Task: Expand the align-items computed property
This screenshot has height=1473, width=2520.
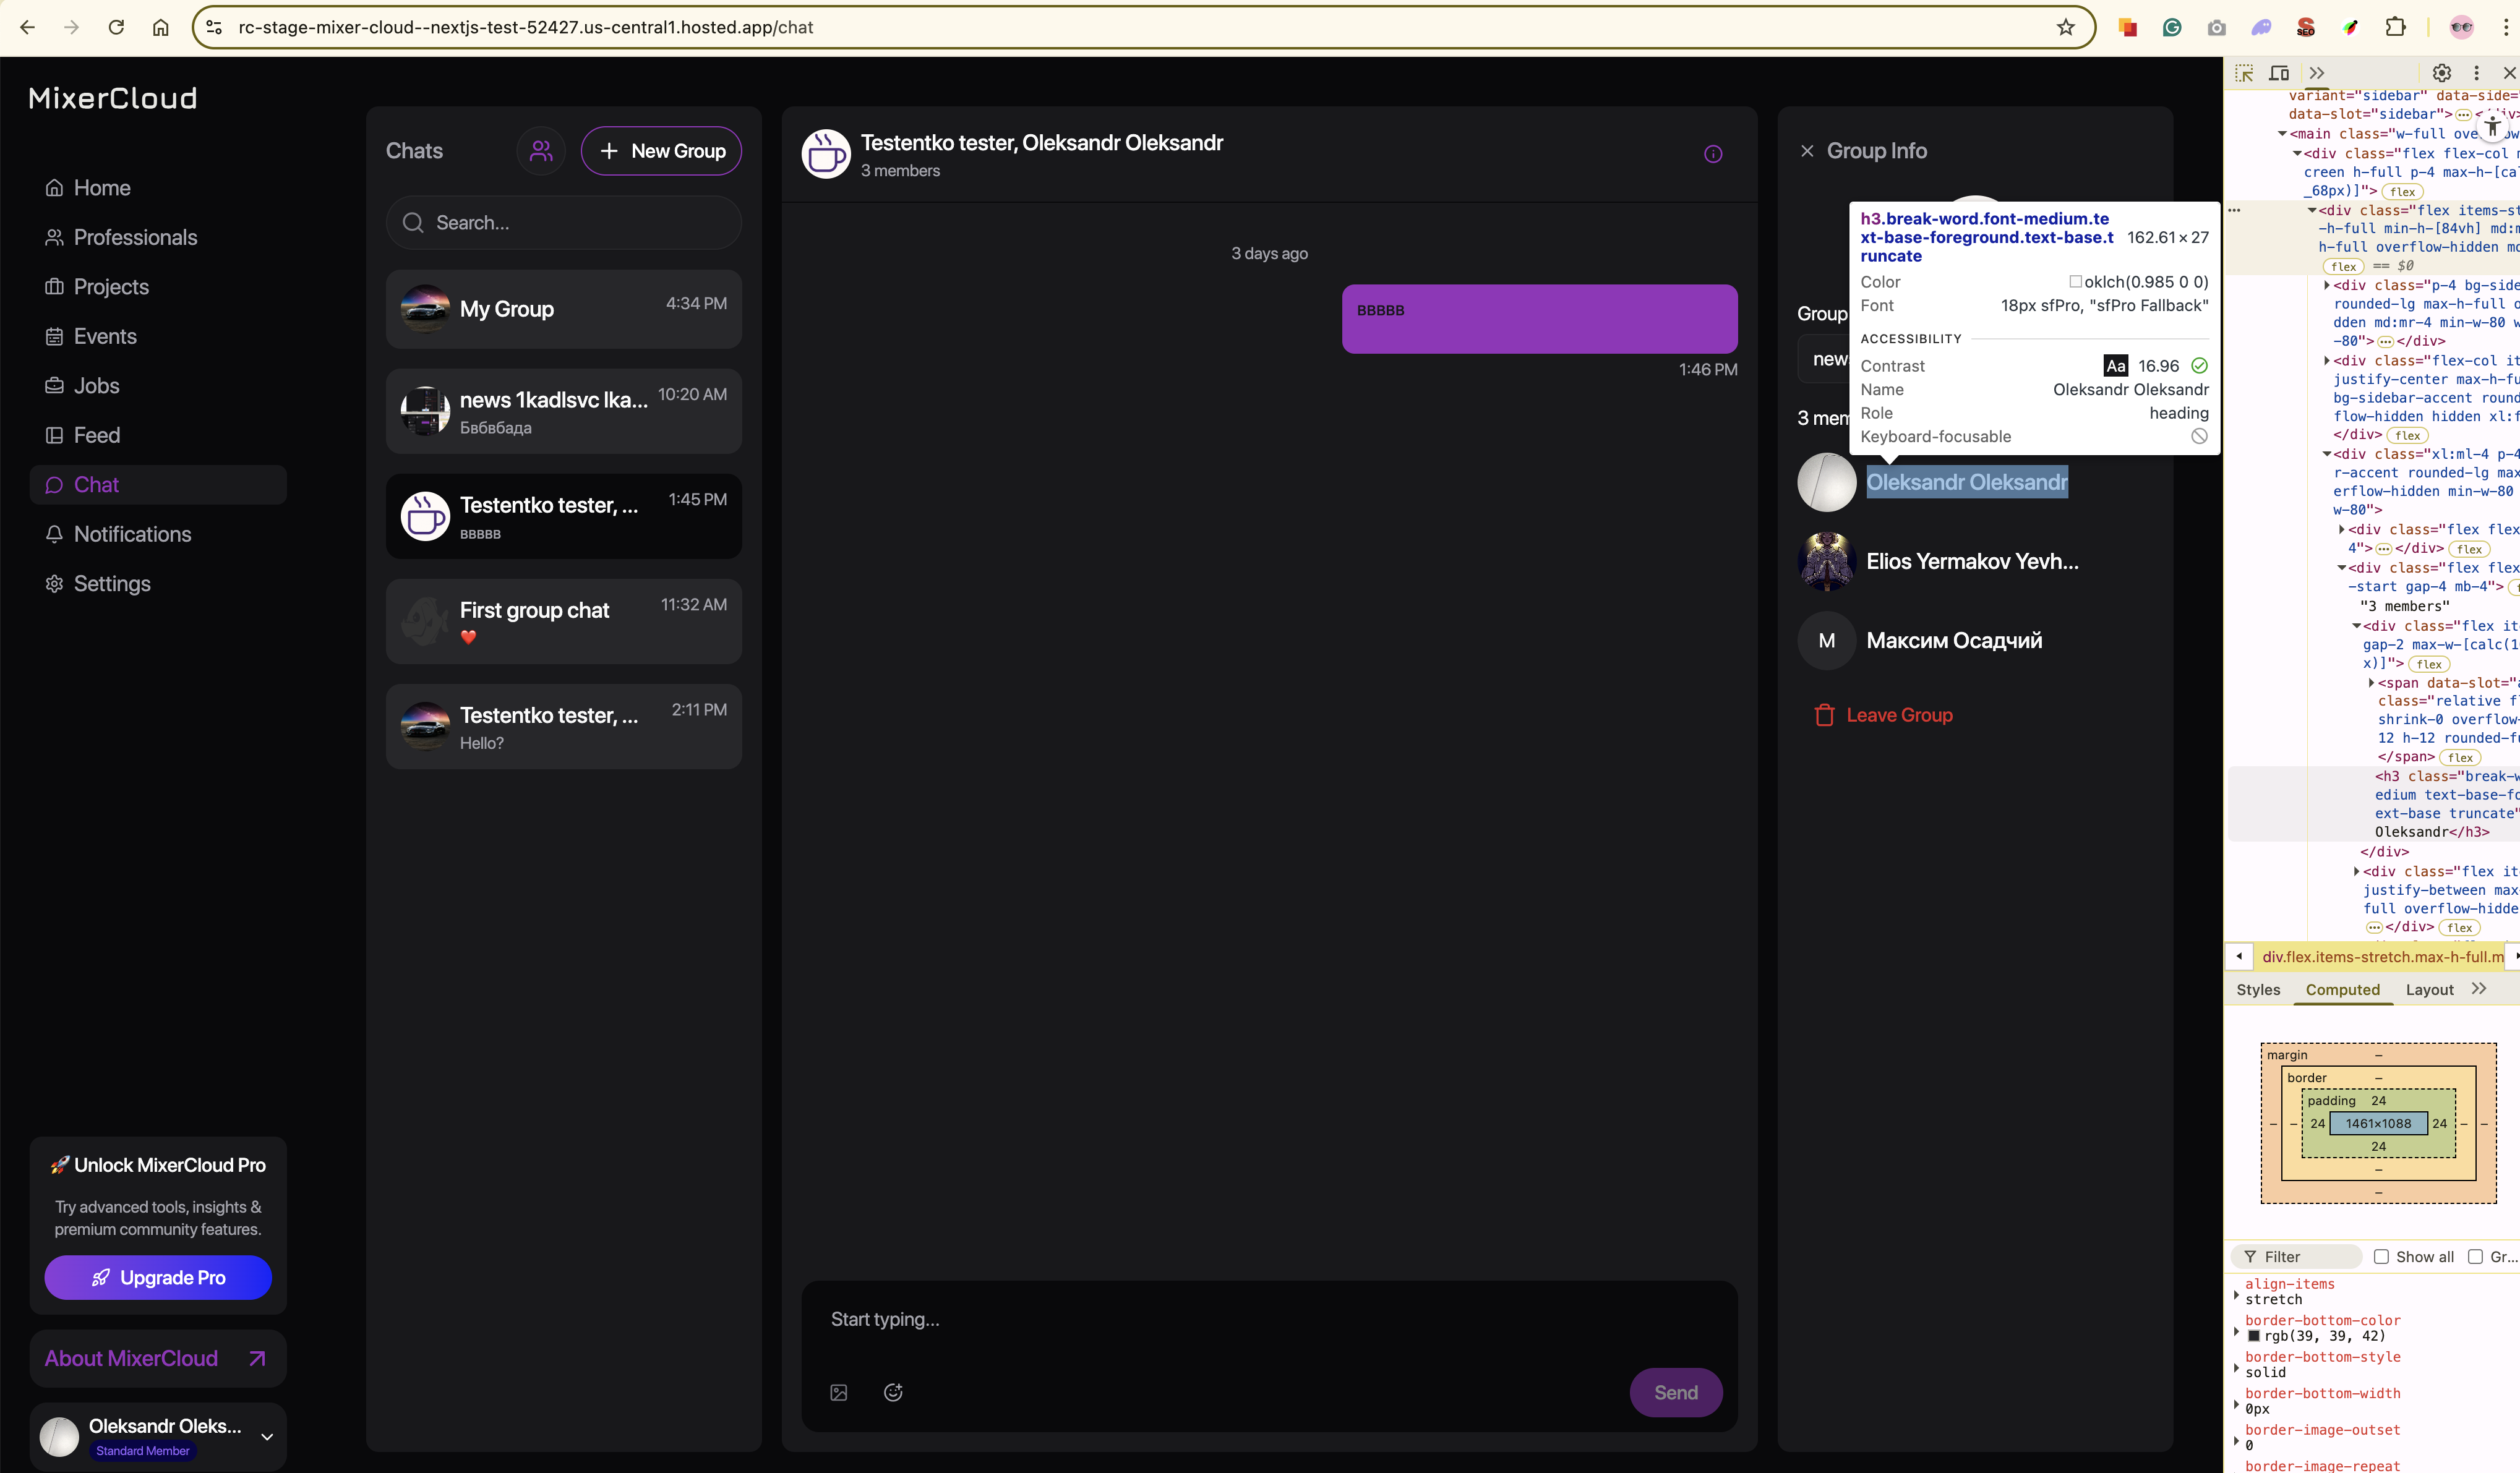Action: tap(2237, 1294)
